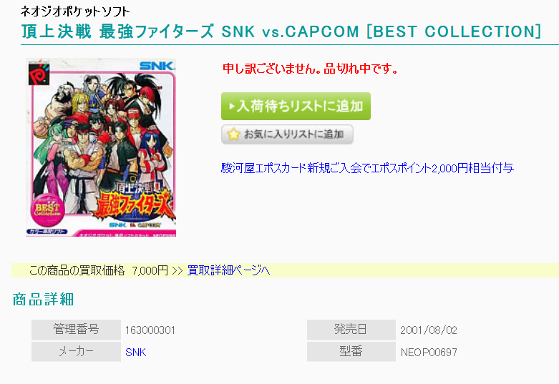559x384 pixels.
Task: Open the SNK maker link
Action: [x=136, y=352]
